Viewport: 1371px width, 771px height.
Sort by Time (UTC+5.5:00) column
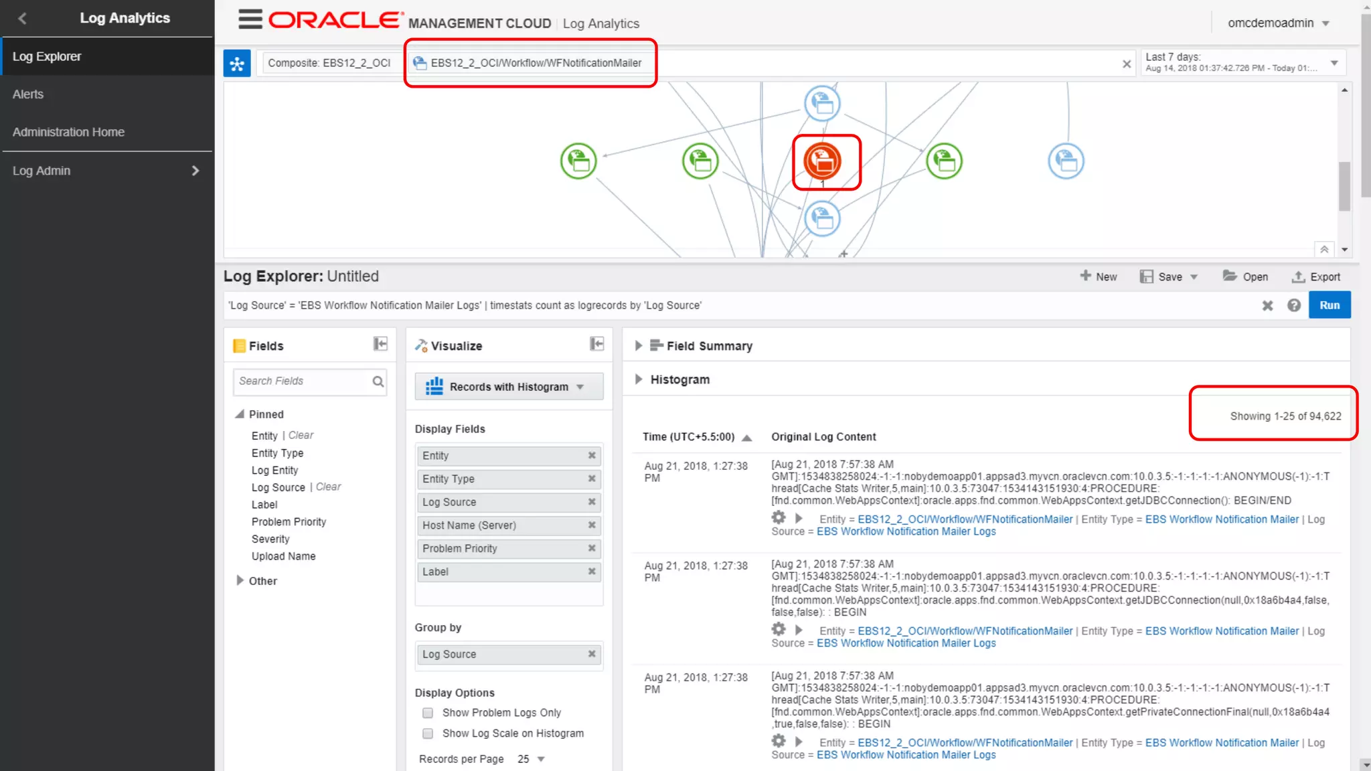coord(697,437)
